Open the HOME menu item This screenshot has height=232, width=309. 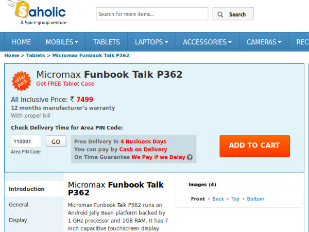[x=21, y=42]
